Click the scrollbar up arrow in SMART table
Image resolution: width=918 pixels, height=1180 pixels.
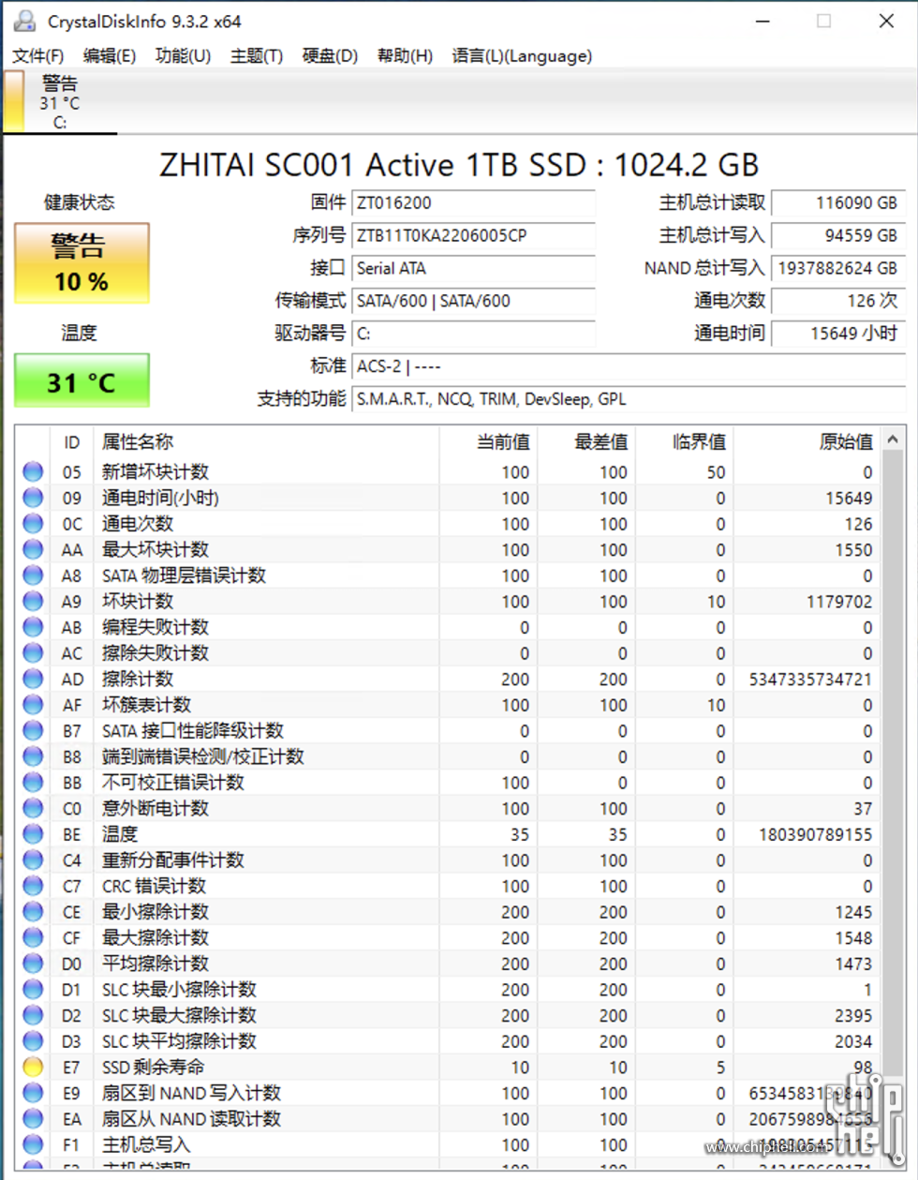[x=893, y=438]
